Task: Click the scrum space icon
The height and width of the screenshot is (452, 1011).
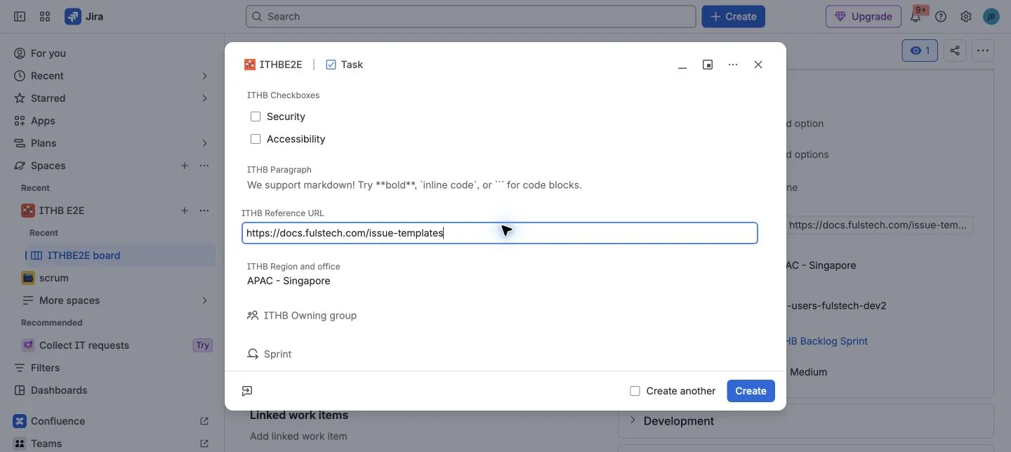Action: coord(28,278)
